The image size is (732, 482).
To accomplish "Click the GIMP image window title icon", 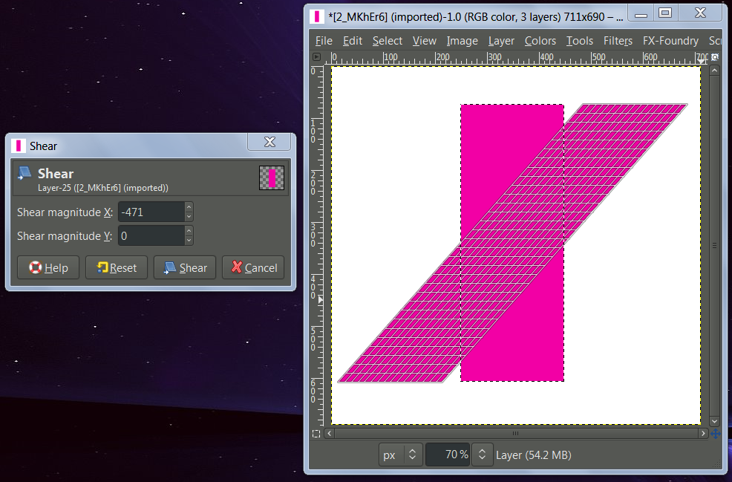I will coord(317,17).
